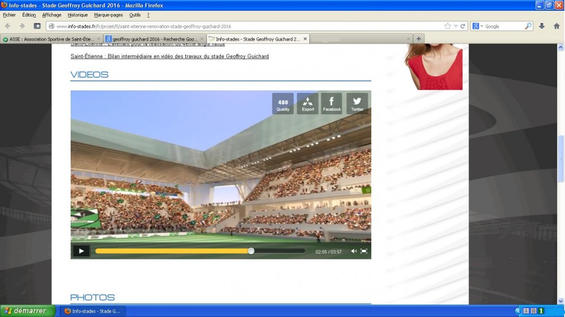This screenshot has height=317, width=565.
Task: Click the Google search field
Action: click(504, 27)
